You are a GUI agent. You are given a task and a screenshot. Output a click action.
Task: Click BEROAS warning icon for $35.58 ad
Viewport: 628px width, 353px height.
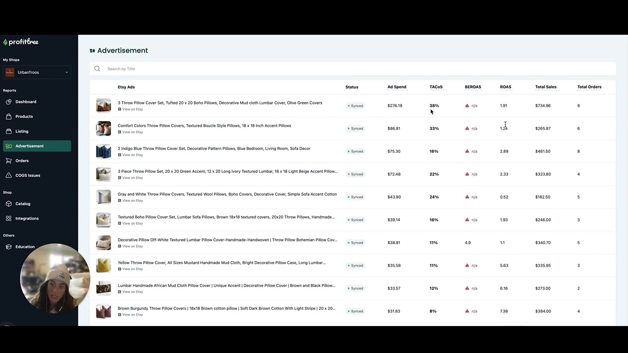coord(467,265)
